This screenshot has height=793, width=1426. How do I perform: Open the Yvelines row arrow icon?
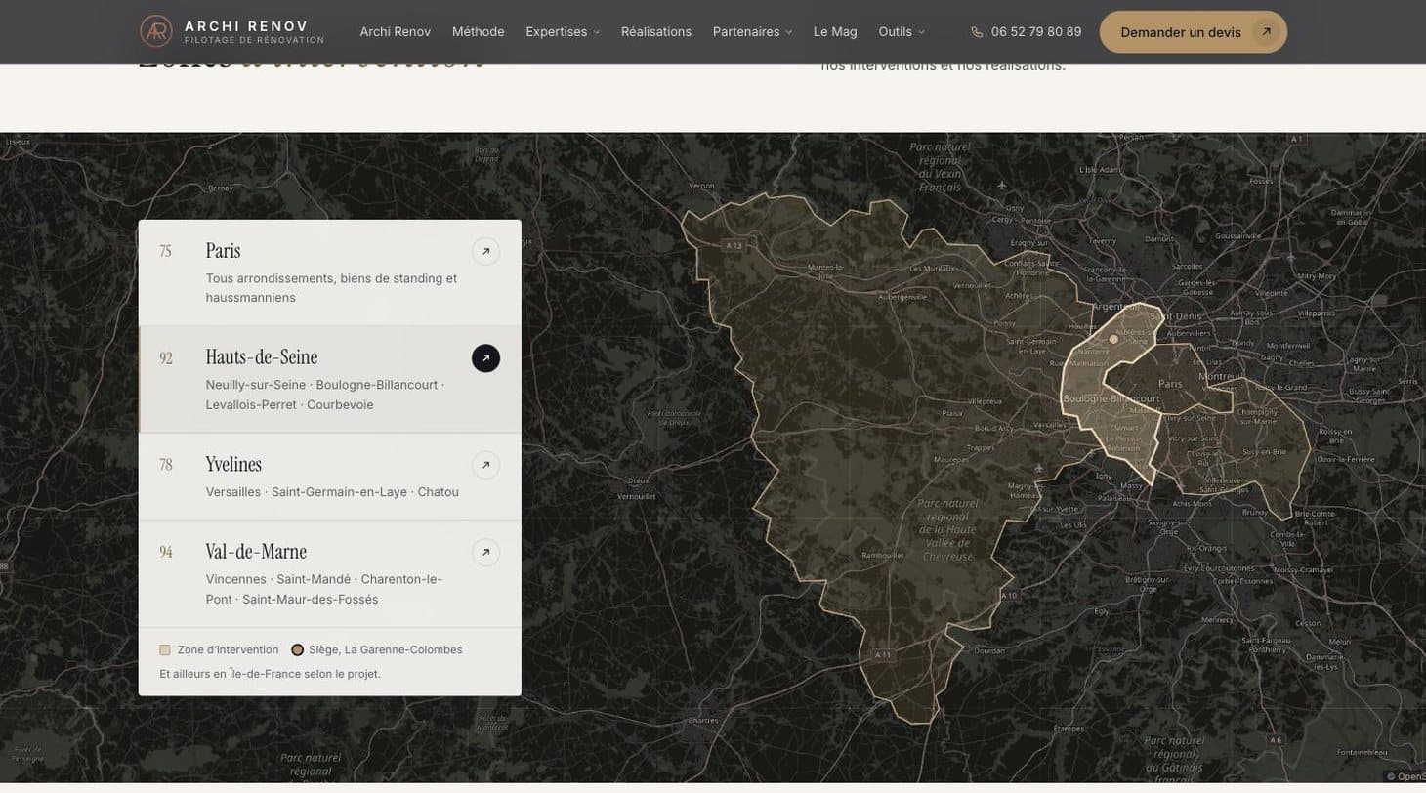click(x=486, y=465)
